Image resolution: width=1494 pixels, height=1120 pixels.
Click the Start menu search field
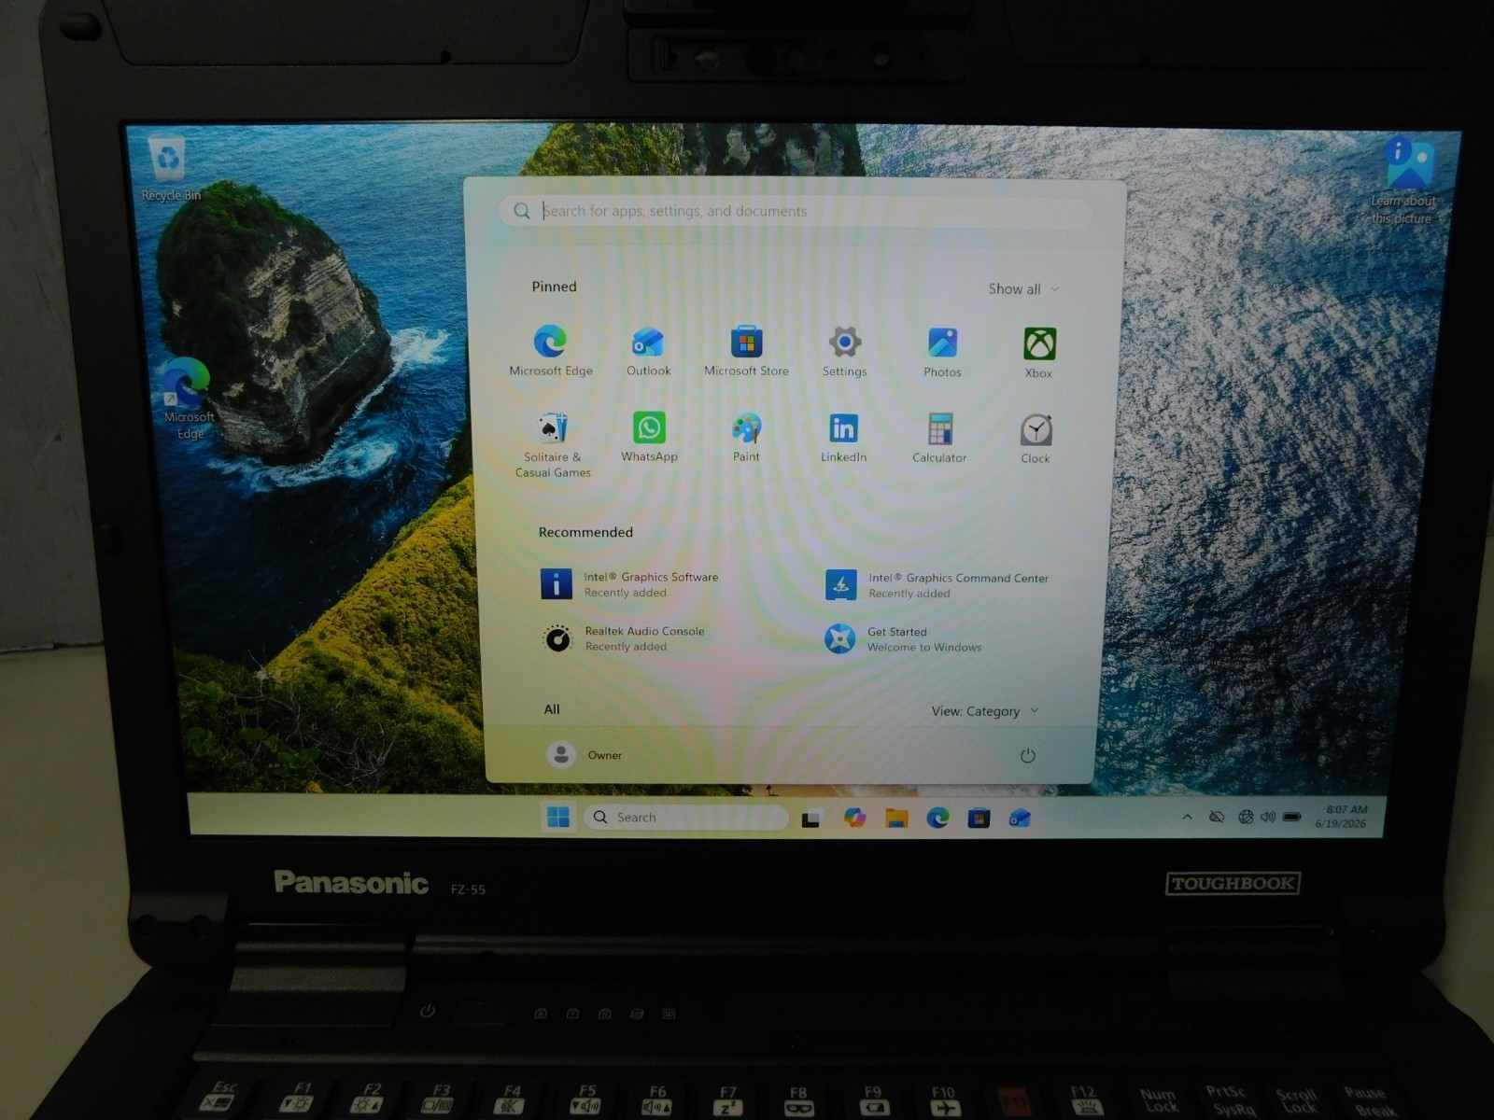tap(795, 211)
